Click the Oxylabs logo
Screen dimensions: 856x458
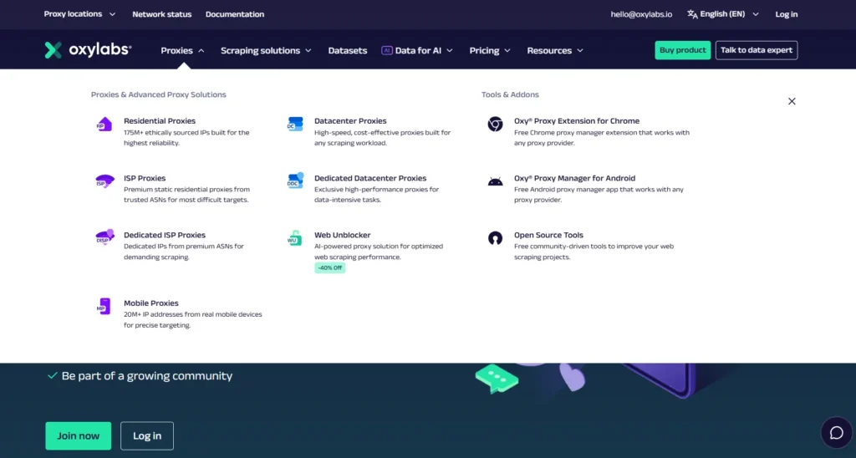coord(88,50)
